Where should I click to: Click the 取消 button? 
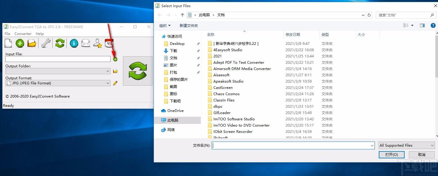tap(421, 155)
